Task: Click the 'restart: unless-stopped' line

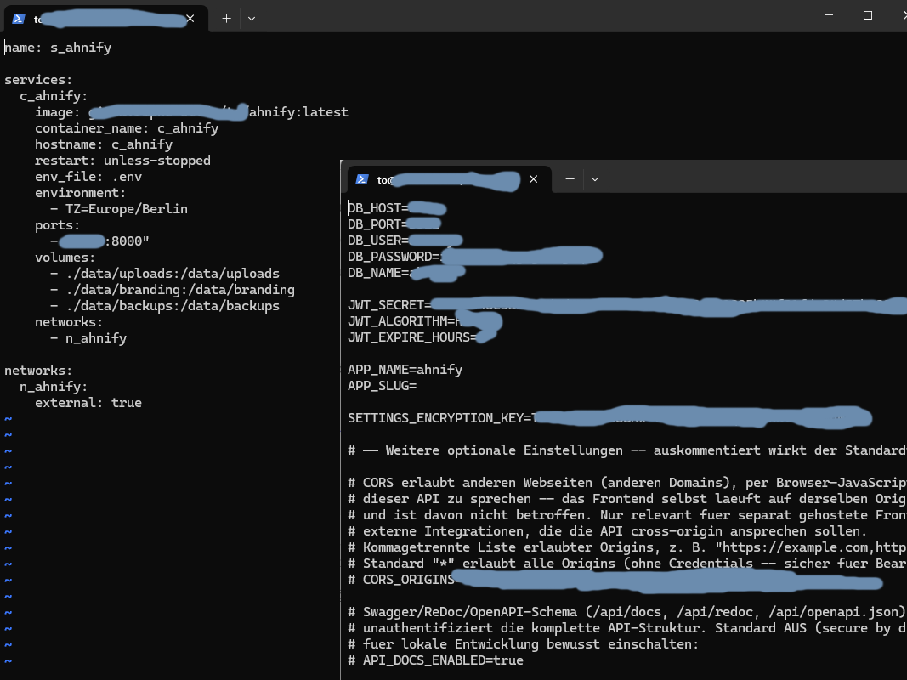Action: (122, 161)
